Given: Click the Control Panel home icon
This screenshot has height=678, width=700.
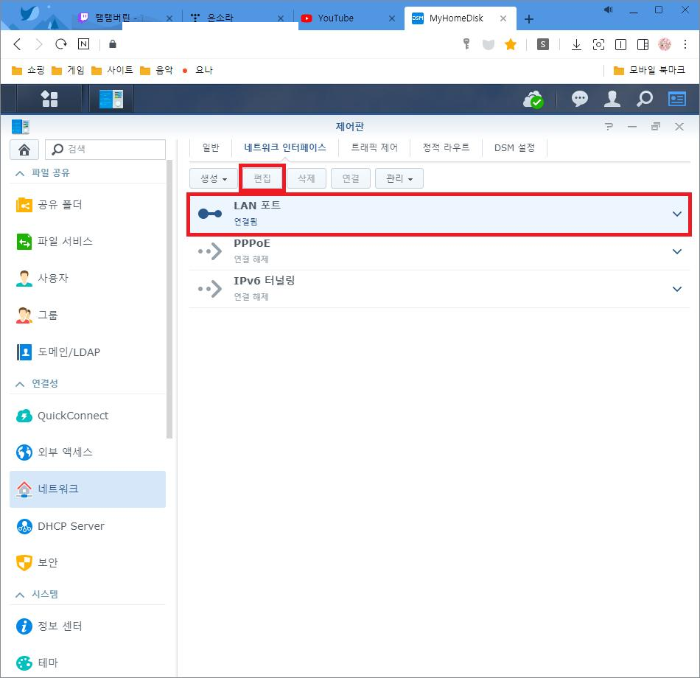Looking at the screenshot, I should pos(24,150).
